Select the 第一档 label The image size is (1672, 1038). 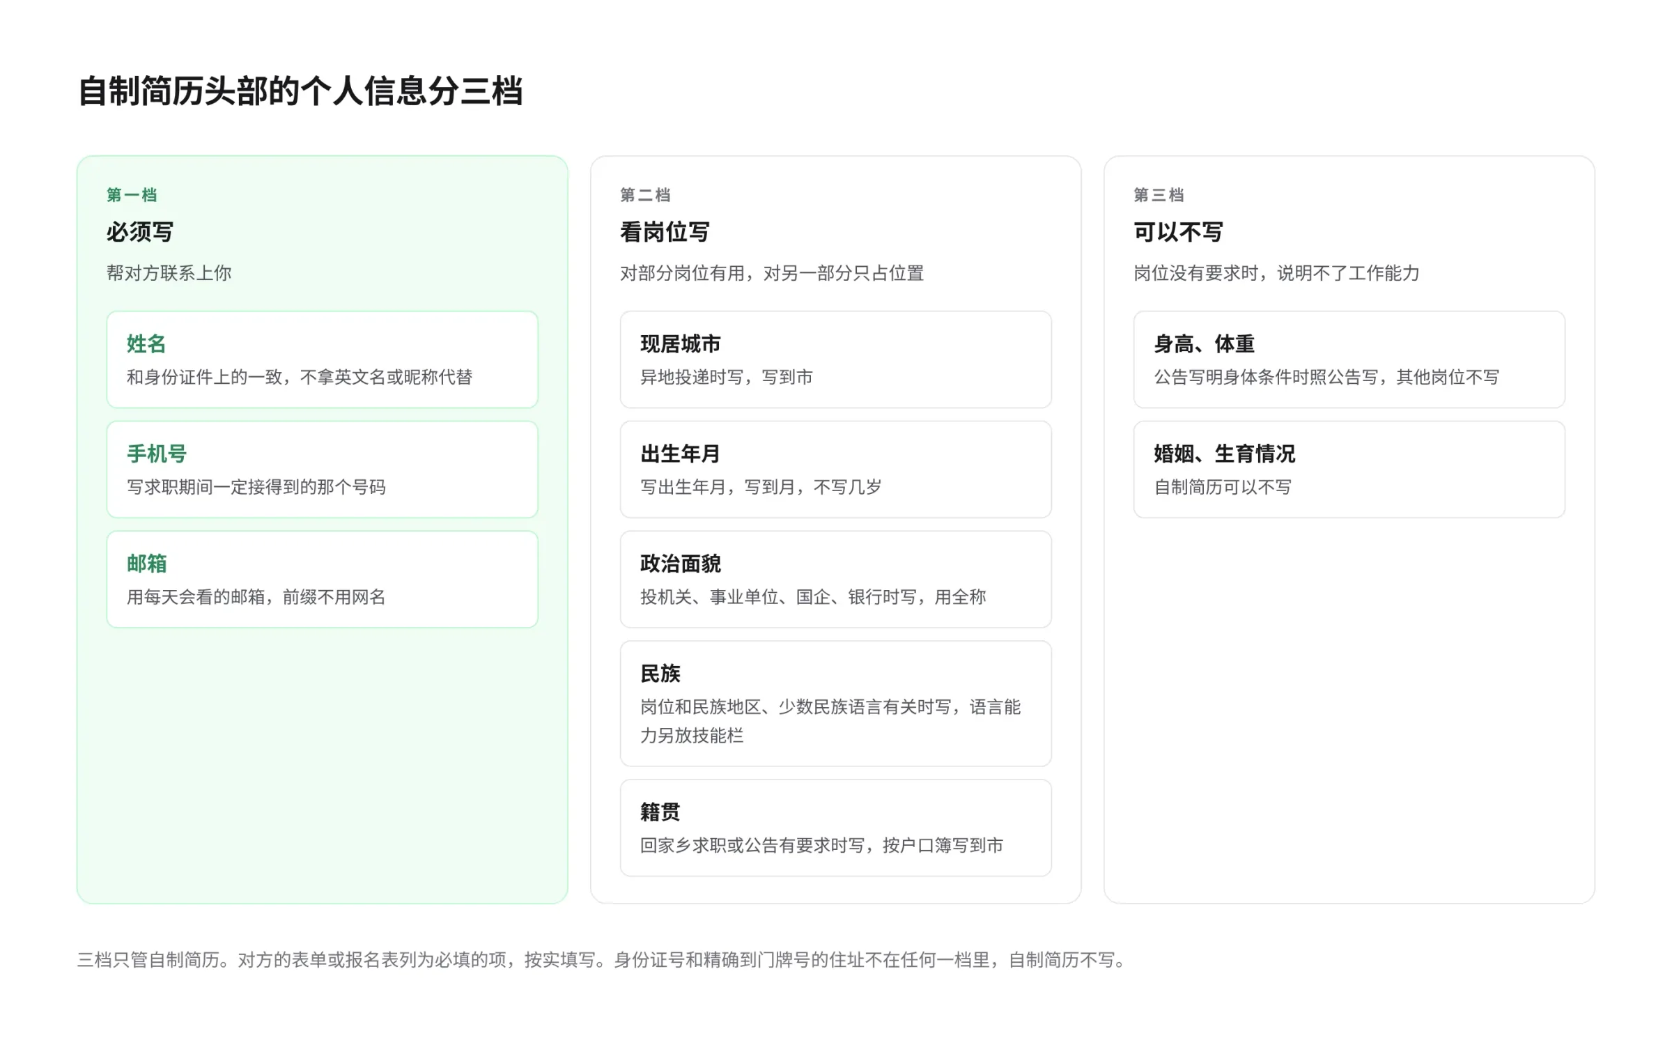click(x=132, y=195)
